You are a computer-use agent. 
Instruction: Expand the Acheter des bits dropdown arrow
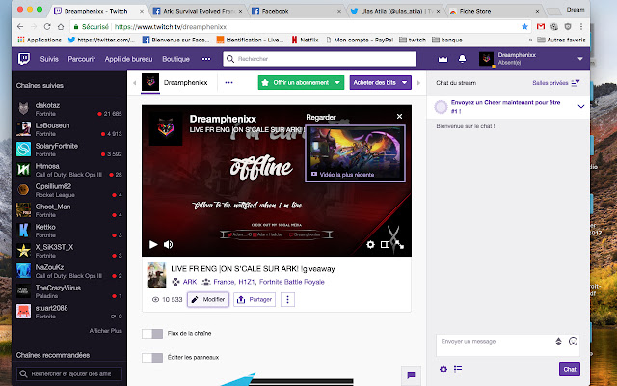point(405,82)
